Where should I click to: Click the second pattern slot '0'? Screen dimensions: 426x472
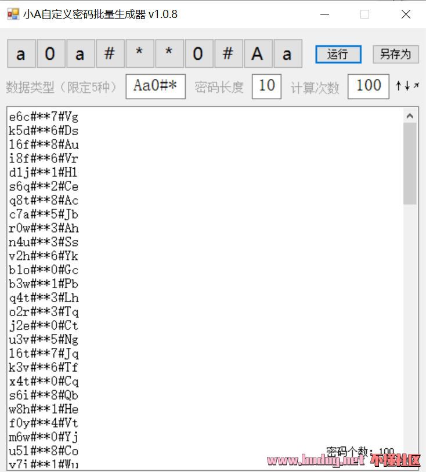tap(51, 54)
